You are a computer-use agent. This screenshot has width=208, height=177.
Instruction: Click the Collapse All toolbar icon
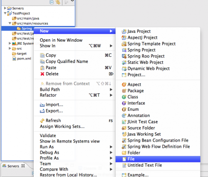52,2
